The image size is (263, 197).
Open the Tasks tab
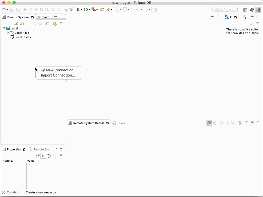[x=118, y=123]
